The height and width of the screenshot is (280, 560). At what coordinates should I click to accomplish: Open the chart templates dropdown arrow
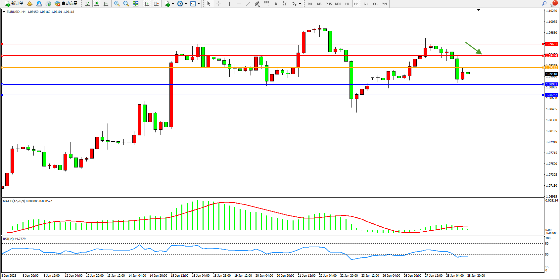(199, 4)
